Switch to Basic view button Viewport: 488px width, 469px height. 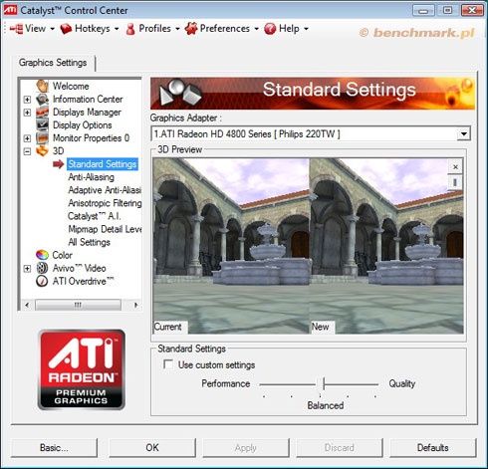[x=54, y=448]
